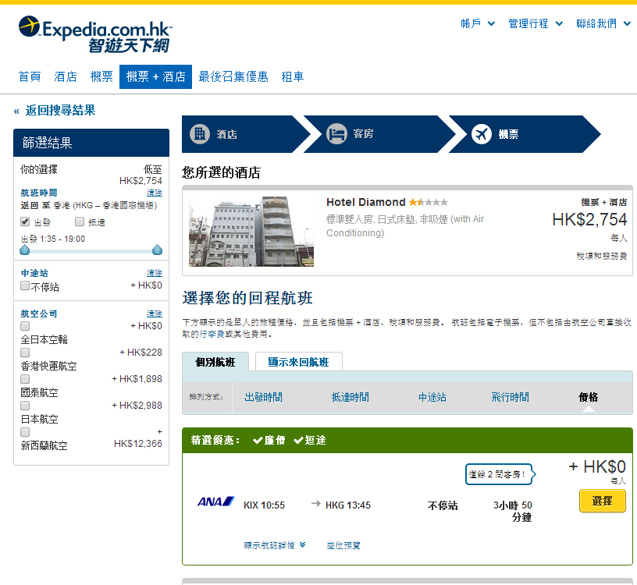Click the hotel building icon in the progress step

pyautogui.click(x=200, y=133)
